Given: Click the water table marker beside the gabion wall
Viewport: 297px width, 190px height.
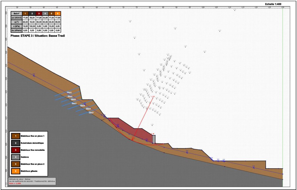Looking at the screenshot, I should (147, 140).
